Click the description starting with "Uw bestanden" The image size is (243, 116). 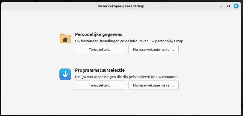point(129,41)
